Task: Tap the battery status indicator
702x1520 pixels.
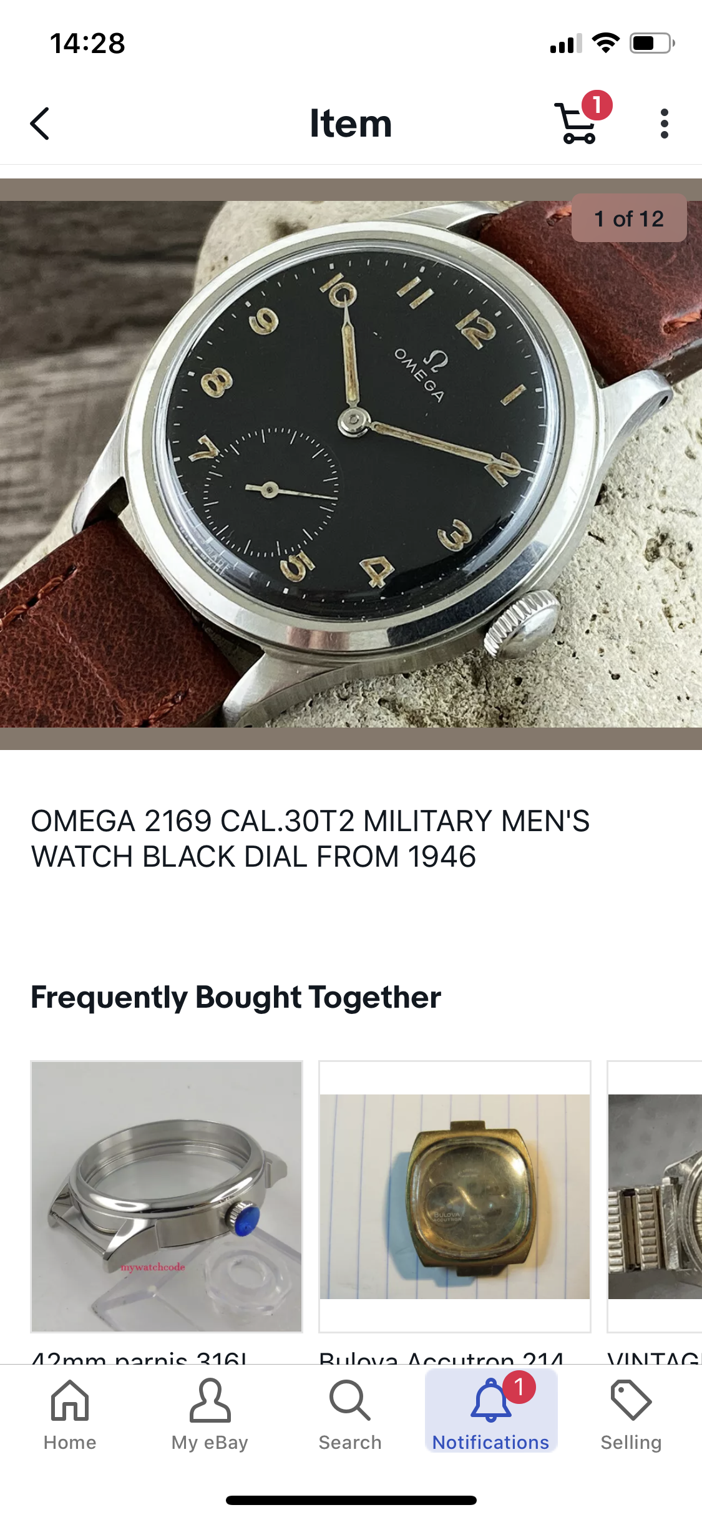Action: 652,43
